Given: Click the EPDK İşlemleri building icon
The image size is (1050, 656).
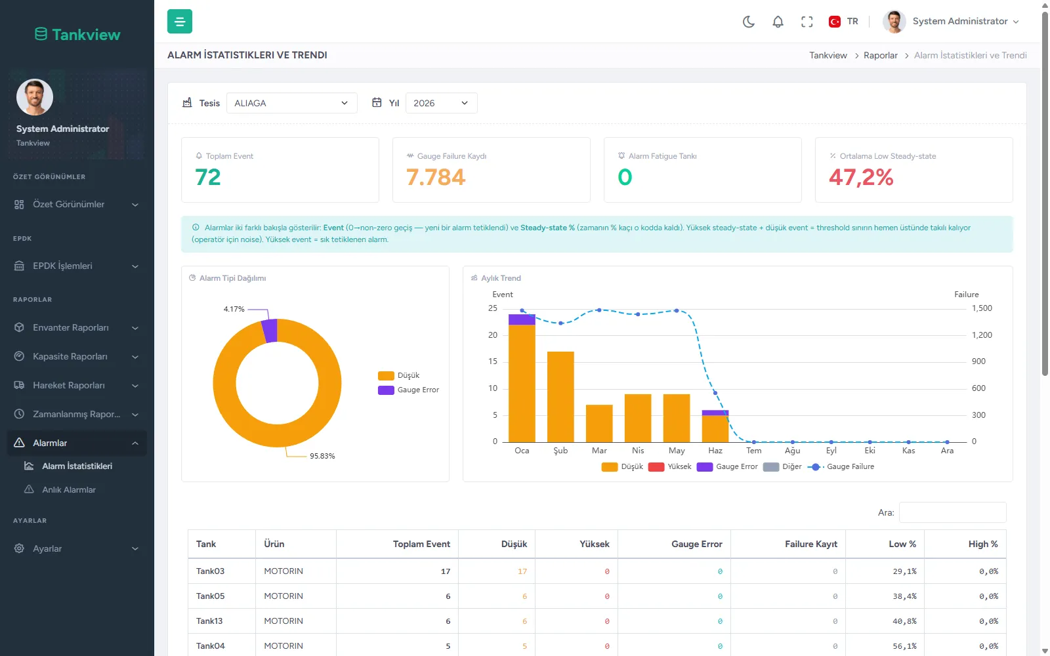Looking at the screenshot, I should [x=19, y=266].
